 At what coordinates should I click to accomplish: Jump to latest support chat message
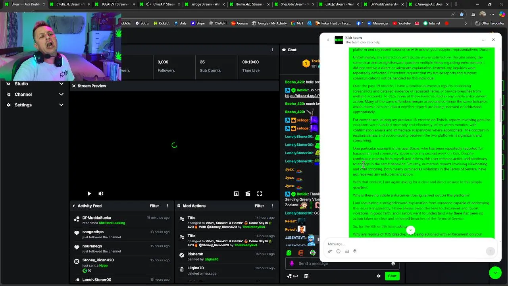pyautogui.click(x=410, y=230)
